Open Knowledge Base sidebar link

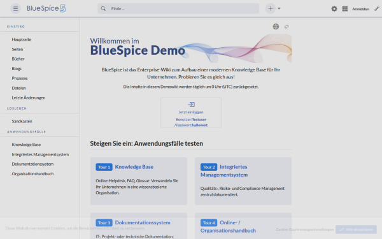[x=26, y=145]
